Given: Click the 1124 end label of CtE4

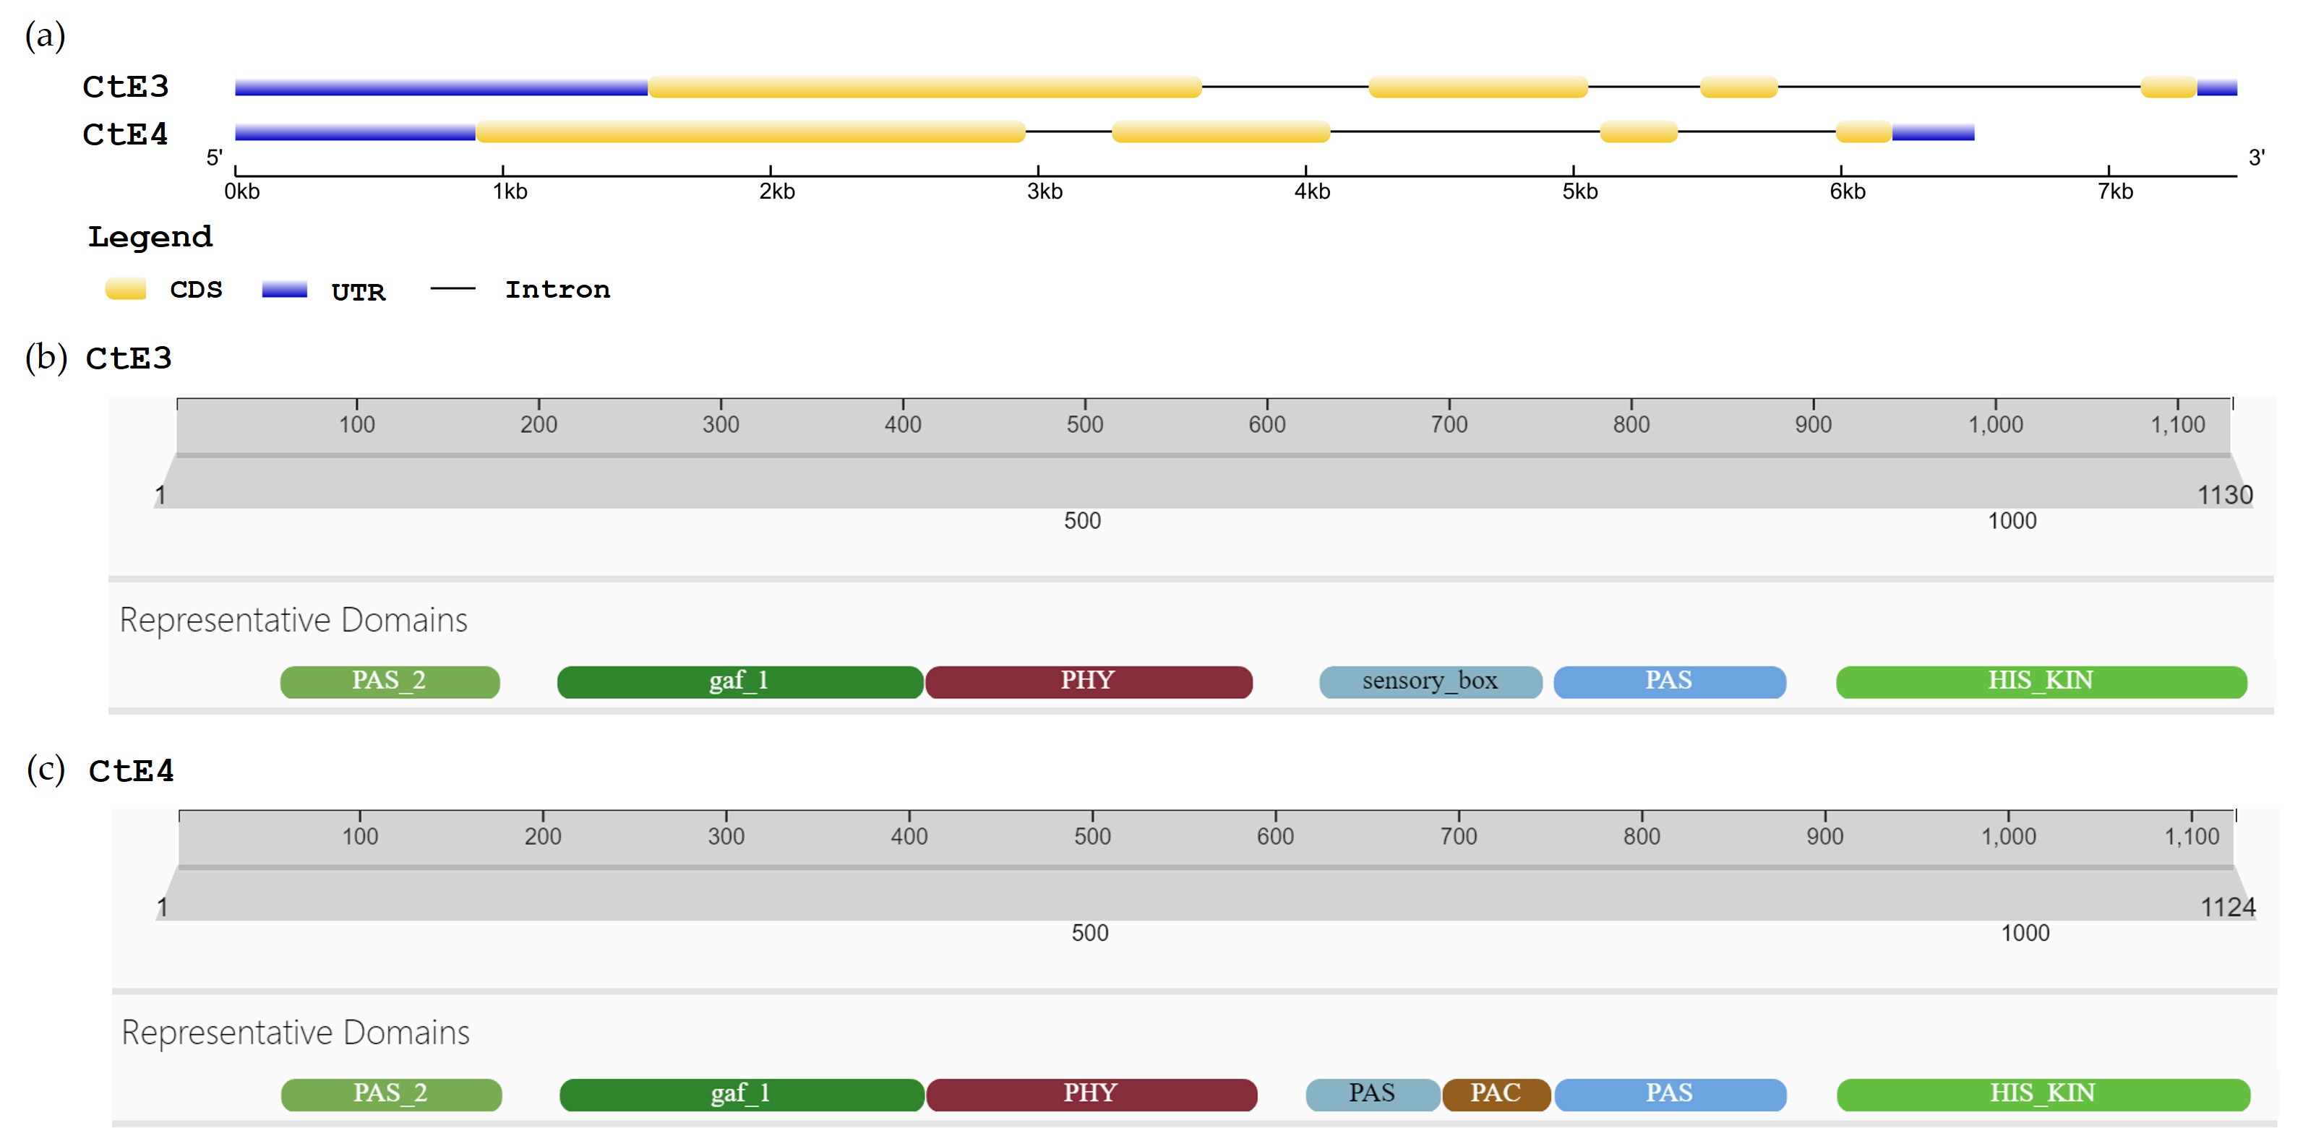Looking at the screenshot, I should pyautogui.click(x=2227, y=907).
